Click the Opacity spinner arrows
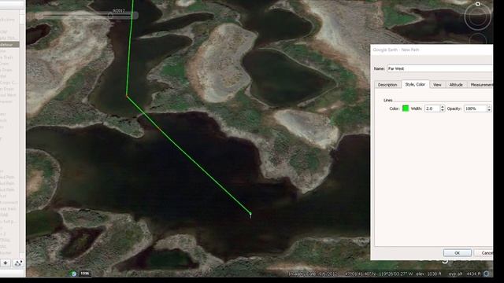 (x=489, y=108)
